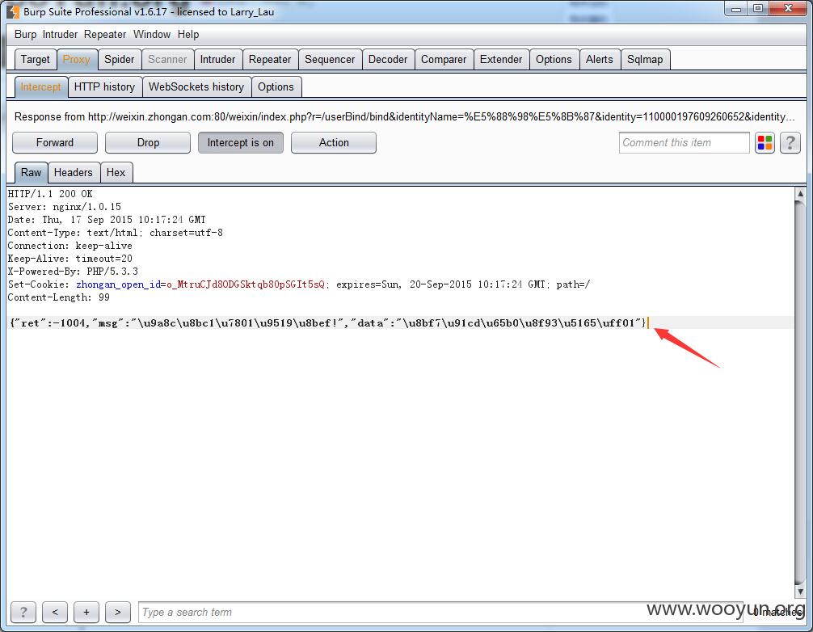Switch to the Hex view tab

116,172
